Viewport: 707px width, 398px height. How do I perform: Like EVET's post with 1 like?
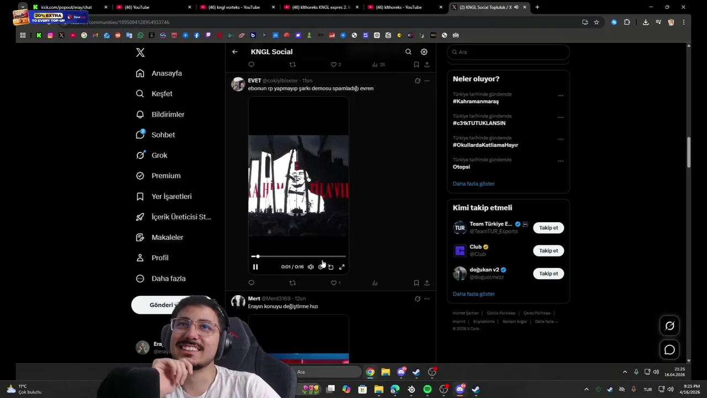335,283
